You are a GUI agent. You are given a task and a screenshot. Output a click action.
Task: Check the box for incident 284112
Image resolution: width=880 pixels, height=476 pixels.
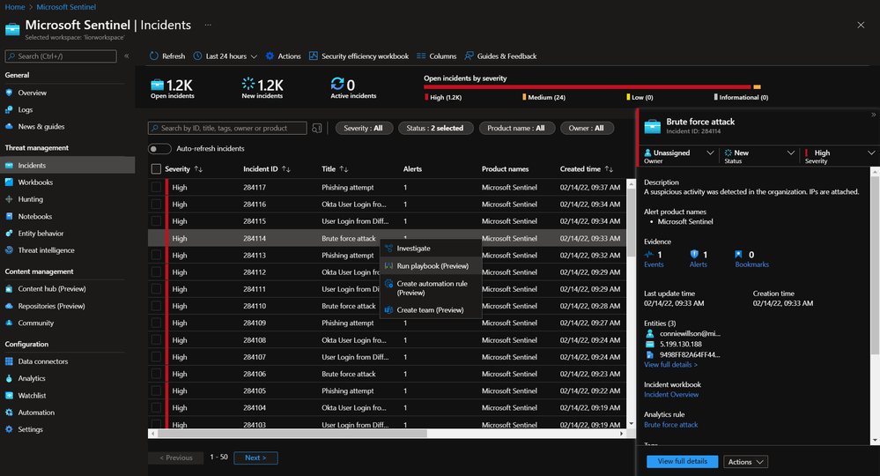coord(156,272)
